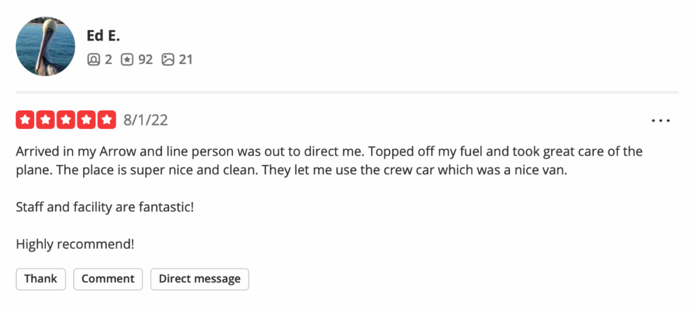Click the review count number 92
Screen dimensions: 697x309
(145, 59)
